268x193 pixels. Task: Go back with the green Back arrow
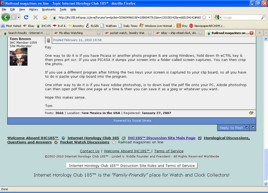pos(6,17)
